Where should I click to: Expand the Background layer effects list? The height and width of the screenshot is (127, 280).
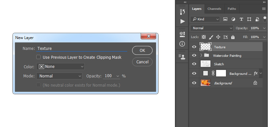pos(261,73)
